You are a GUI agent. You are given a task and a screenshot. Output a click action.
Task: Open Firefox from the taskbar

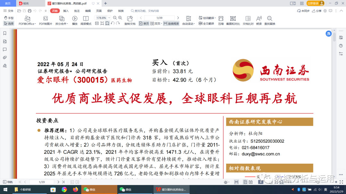[76, 190]
